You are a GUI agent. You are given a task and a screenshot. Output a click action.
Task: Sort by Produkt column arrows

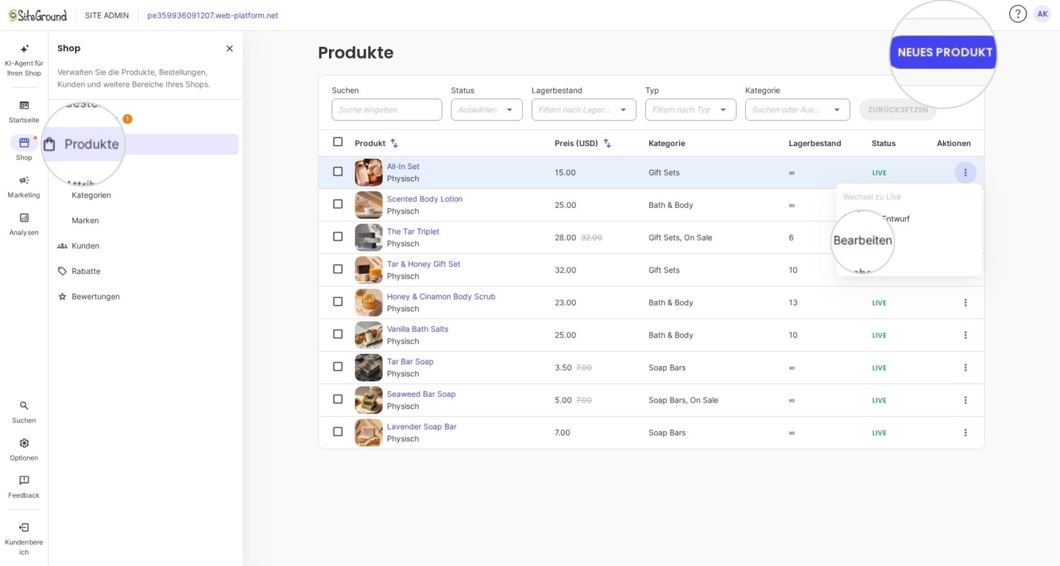point(394,143)
